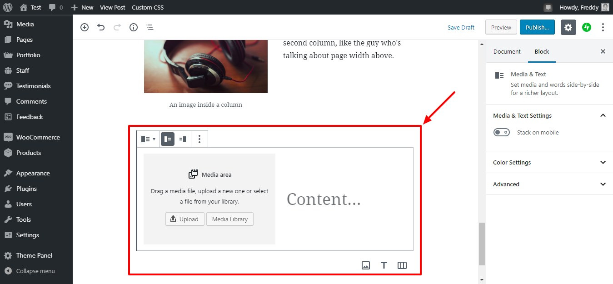This screenshot has height=284, width=613.
Task: Open the block navigation list icon
Action: click(x=150, y=27)
